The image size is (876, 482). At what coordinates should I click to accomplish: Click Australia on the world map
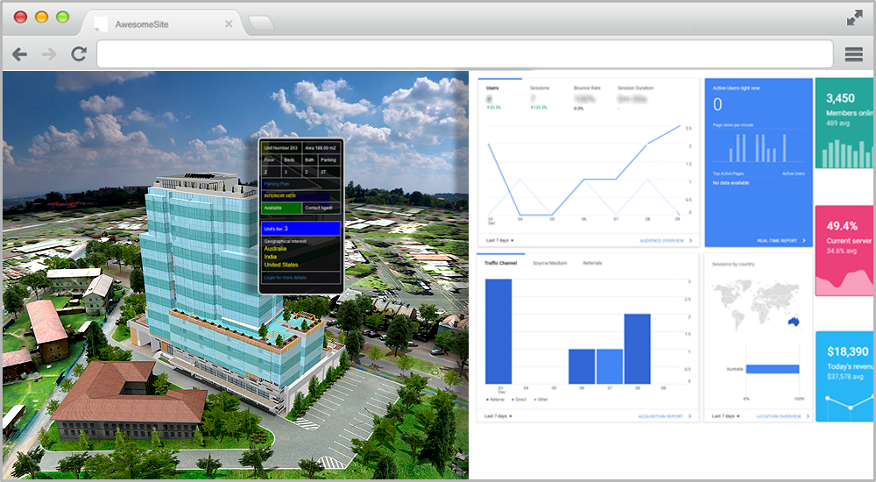[793, 320]
